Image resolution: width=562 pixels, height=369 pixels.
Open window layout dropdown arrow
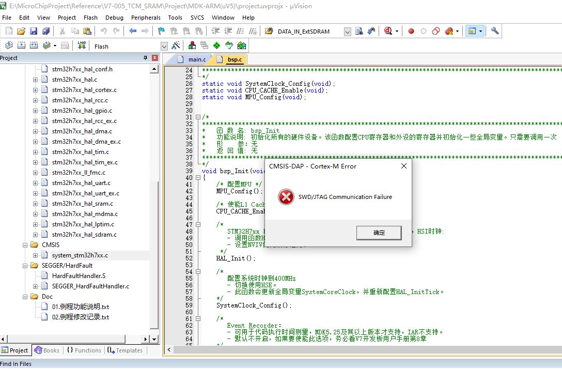tap(480, 31)
